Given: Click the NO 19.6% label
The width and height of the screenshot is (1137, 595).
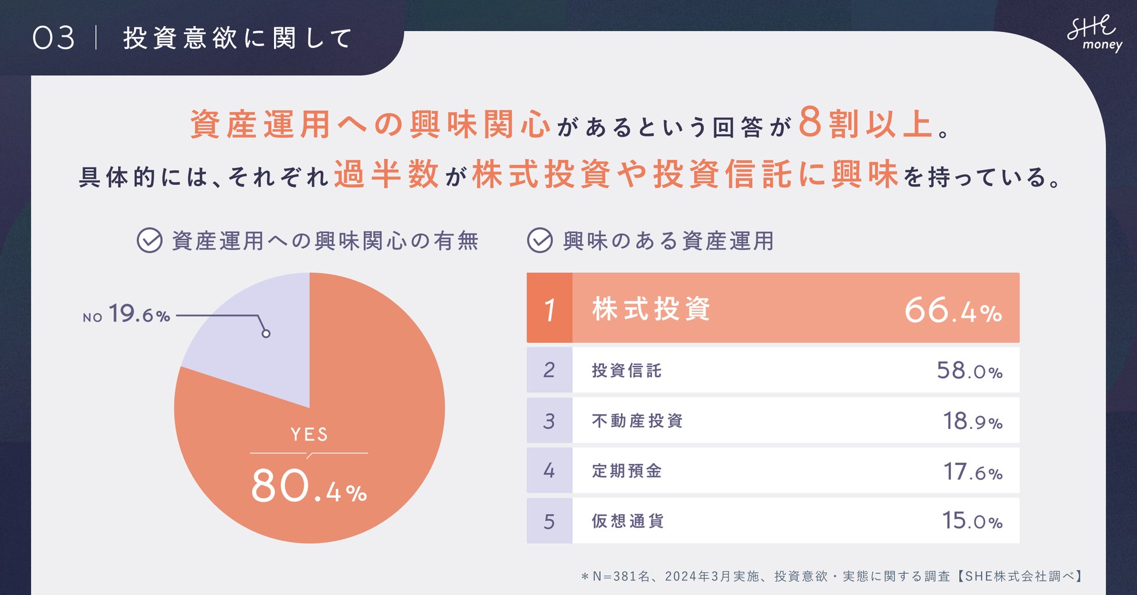Looking at the screenshot, I should [x=127, y=315].
